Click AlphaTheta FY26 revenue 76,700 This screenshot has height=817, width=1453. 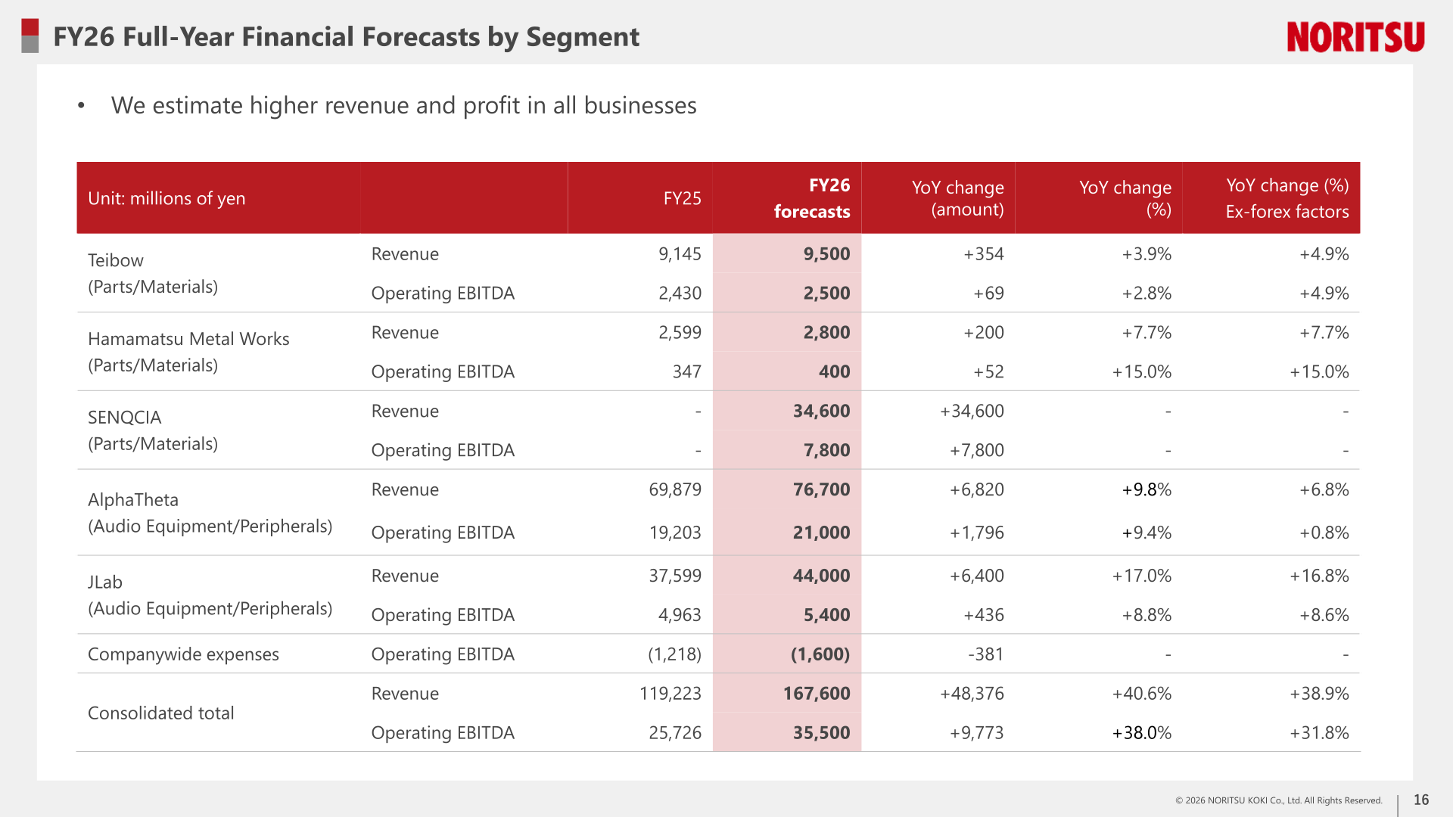[x=821, y=490]
